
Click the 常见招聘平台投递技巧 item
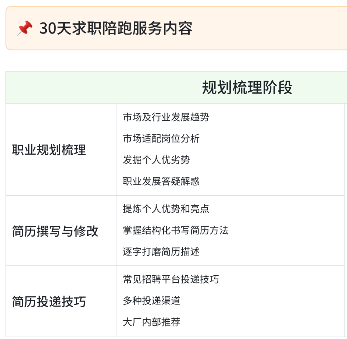click(x=171, y=279)
